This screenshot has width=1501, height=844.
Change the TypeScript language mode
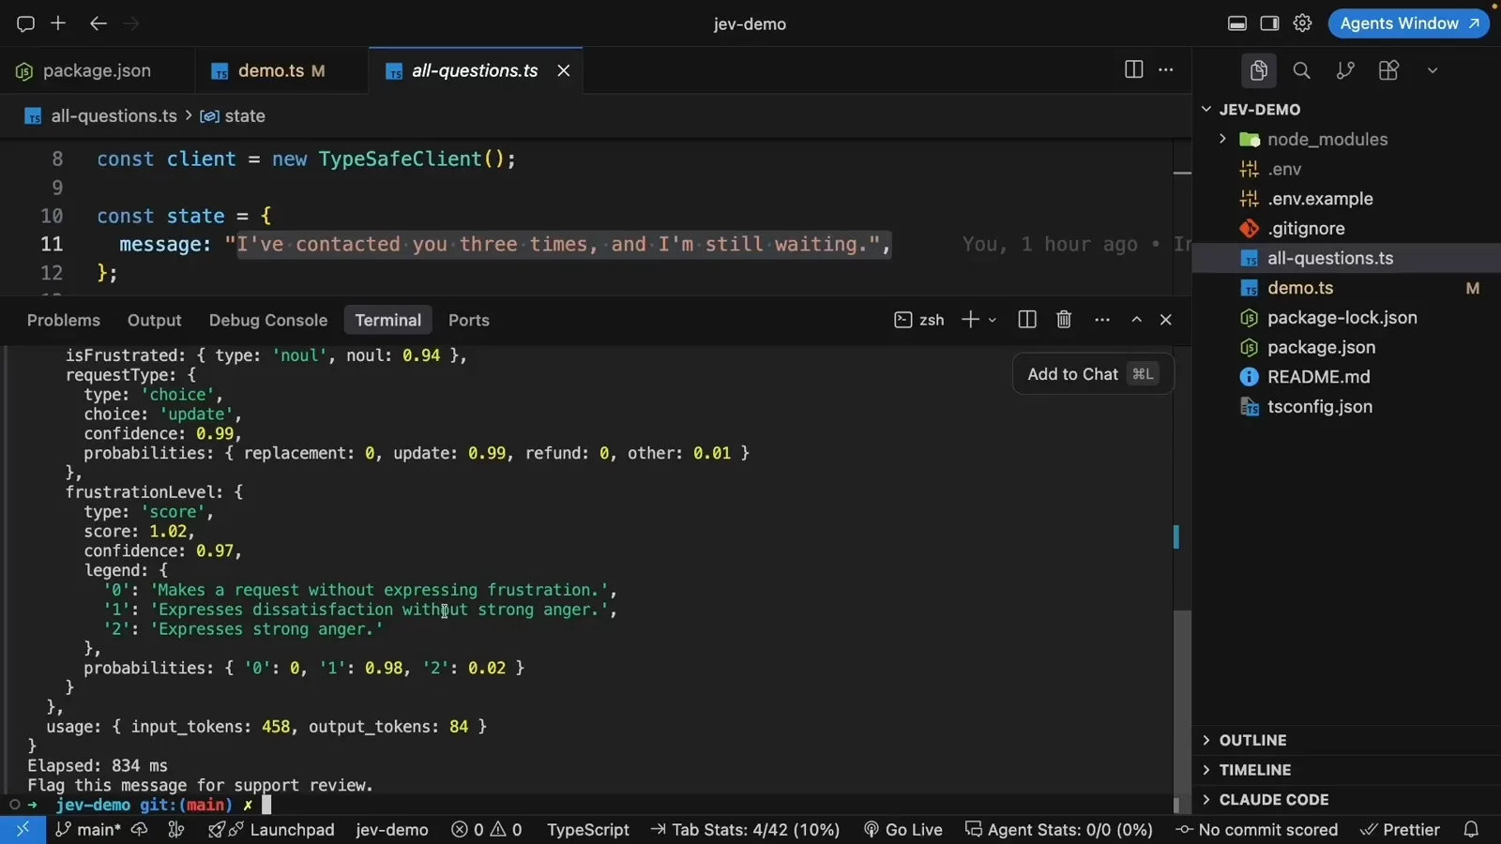588,830
